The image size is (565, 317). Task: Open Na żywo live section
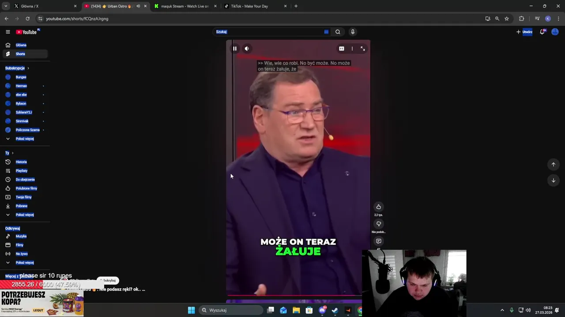click(25, 254)
